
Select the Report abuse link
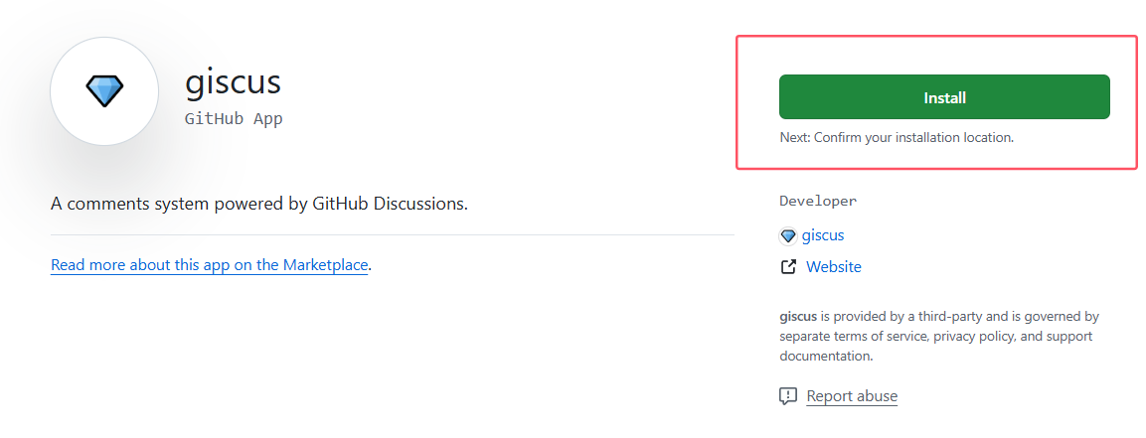[852, 396]
